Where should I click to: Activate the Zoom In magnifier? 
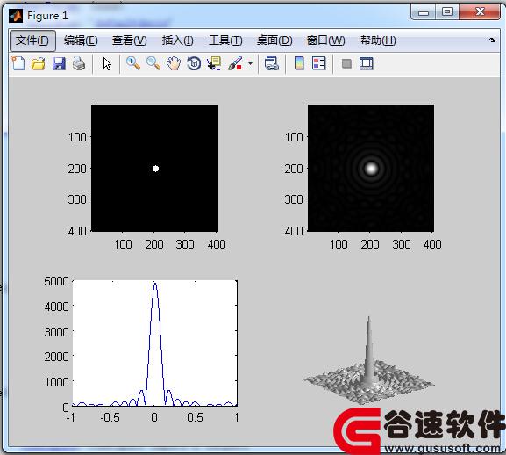133,63
